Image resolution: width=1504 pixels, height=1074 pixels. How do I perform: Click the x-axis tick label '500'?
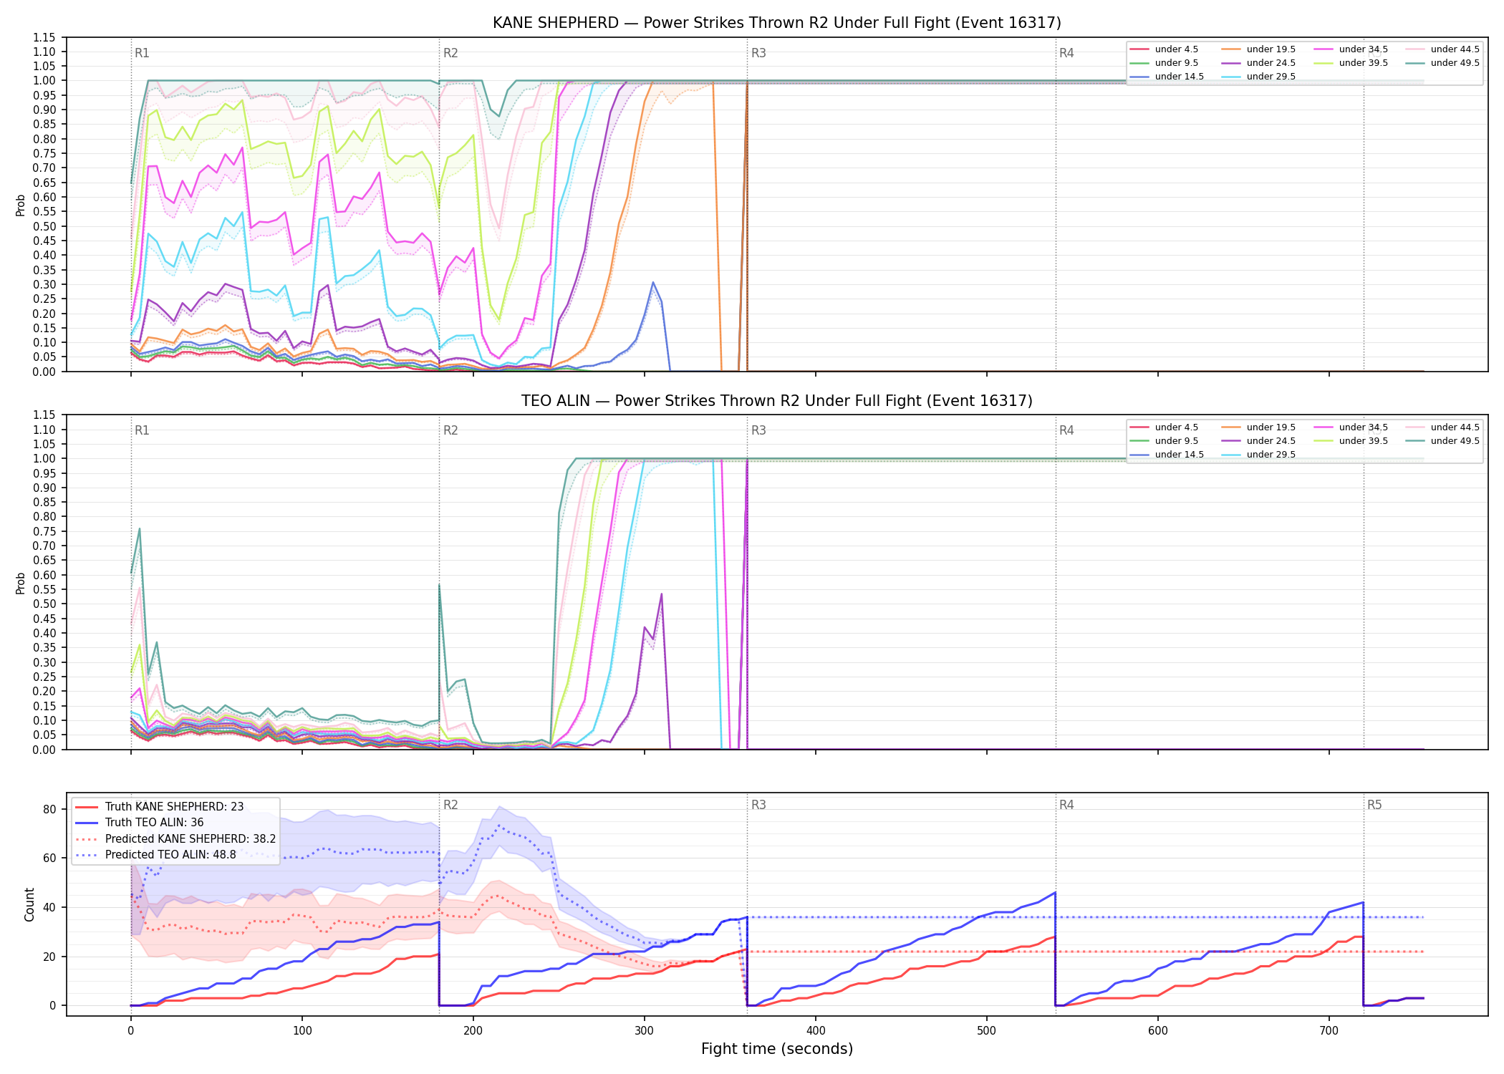coord(987,1031)
